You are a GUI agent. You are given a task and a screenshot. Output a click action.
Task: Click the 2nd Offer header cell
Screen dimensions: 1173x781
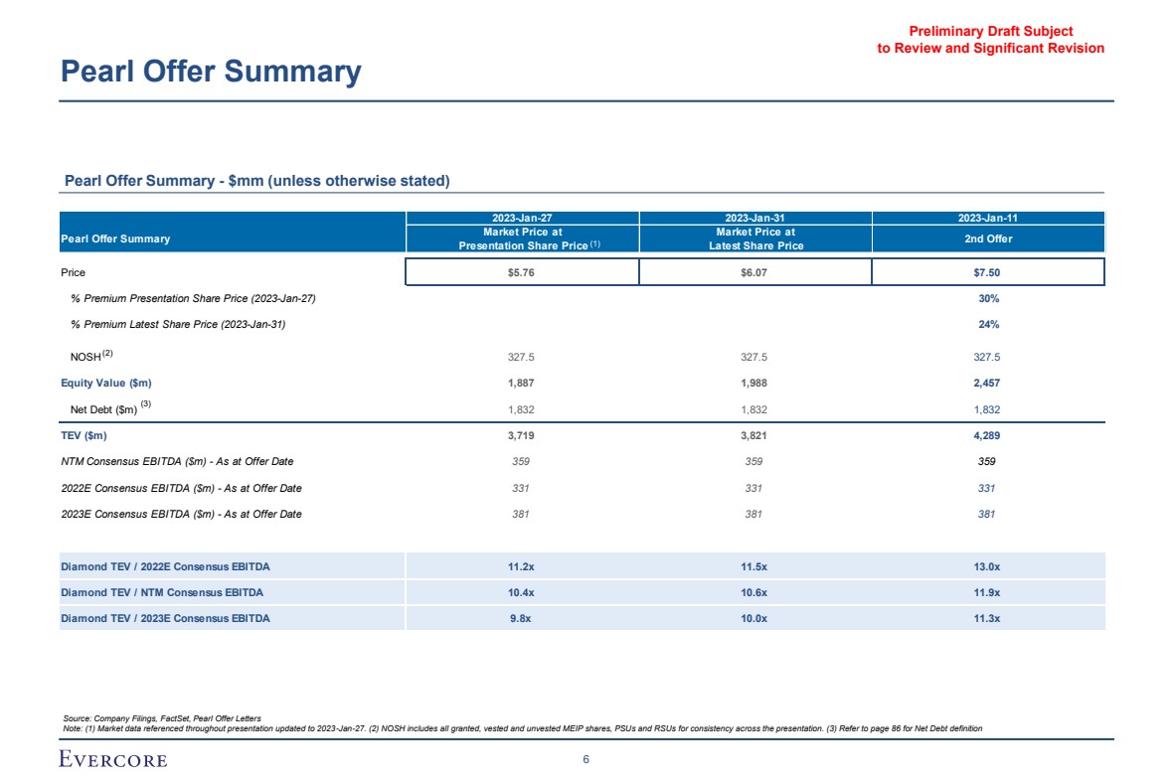tap(987, 238)
